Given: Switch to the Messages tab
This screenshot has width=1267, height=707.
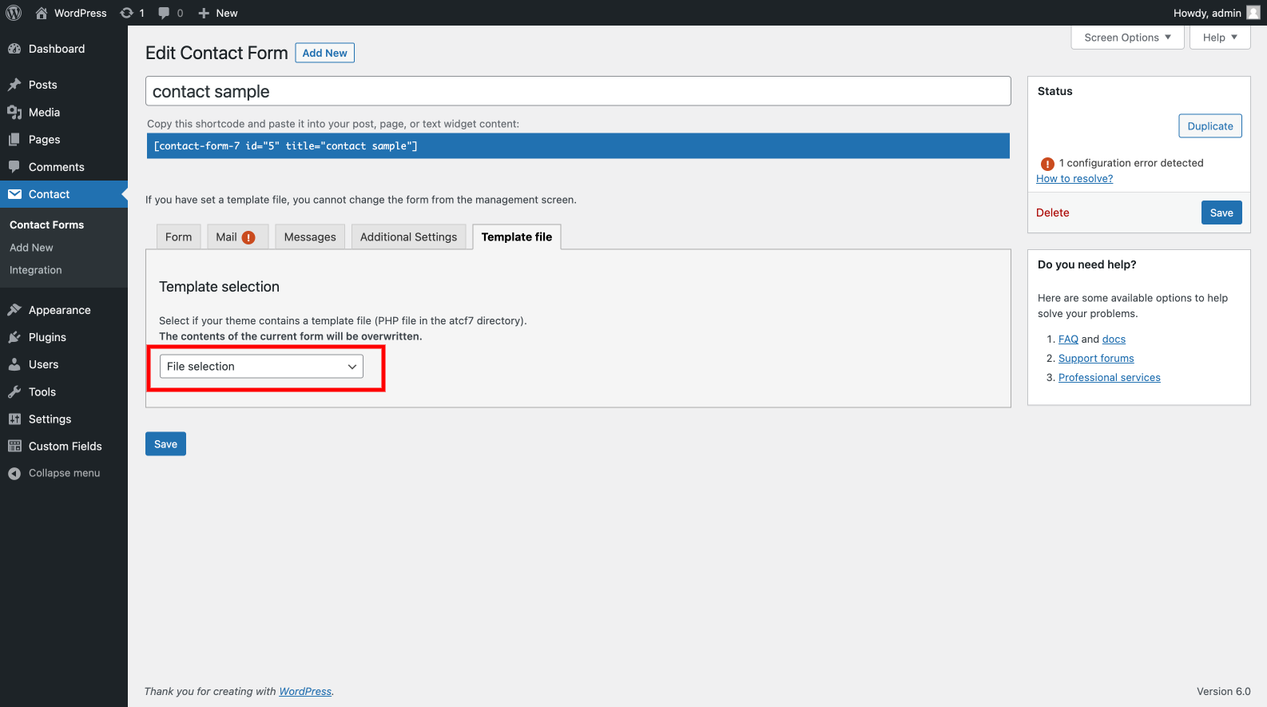Looking at the screenshot, I should 310,237.
